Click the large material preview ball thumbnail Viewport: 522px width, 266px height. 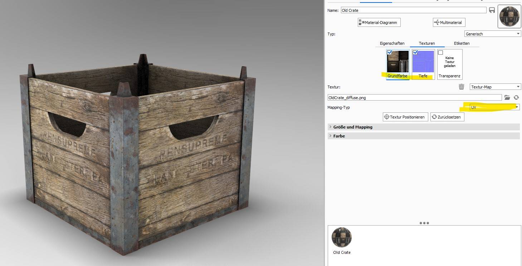pyautogui.click(x=509, y=16)
